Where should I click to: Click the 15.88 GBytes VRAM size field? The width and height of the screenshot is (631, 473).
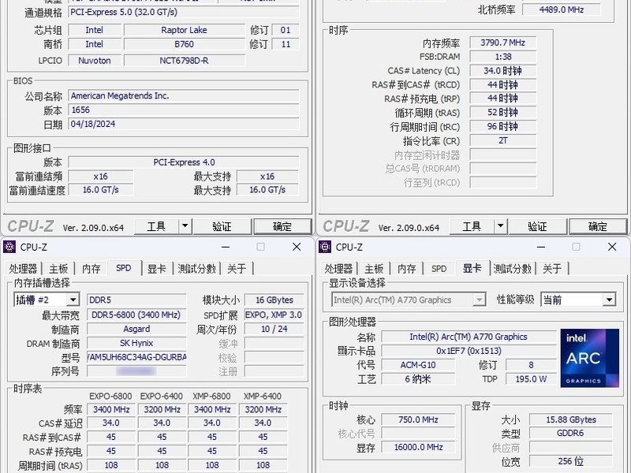[570, 420]
